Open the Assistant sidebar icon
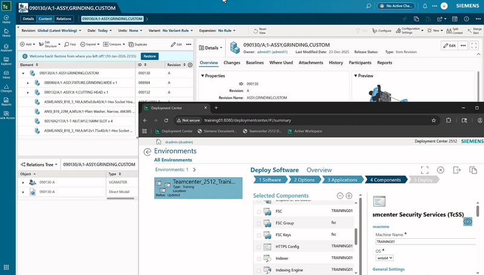This screenshot has width=484, height=275. [x=6, y=48]
